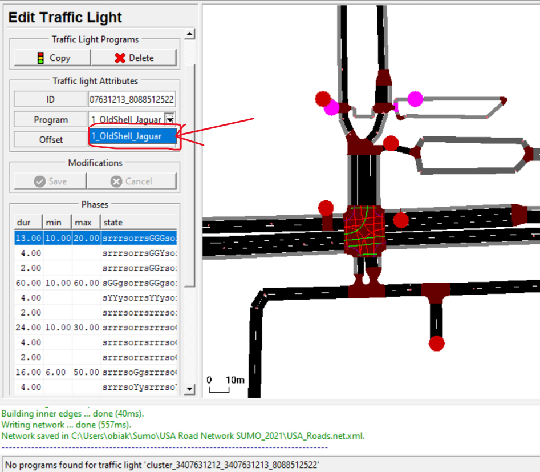The image size is (540, 472).
Task: Click the red junction at bottom right road end
Action: [436, 343]
